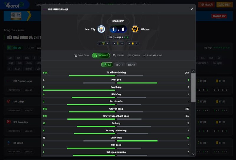Select the Thống Kê statistics tab
236x160 pixels.
pos(101,55)
